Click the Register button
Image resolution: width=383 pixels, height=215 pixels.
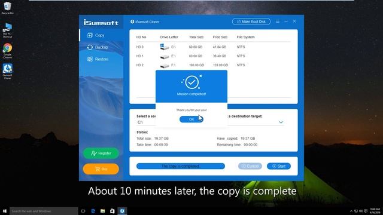(101, 153)
